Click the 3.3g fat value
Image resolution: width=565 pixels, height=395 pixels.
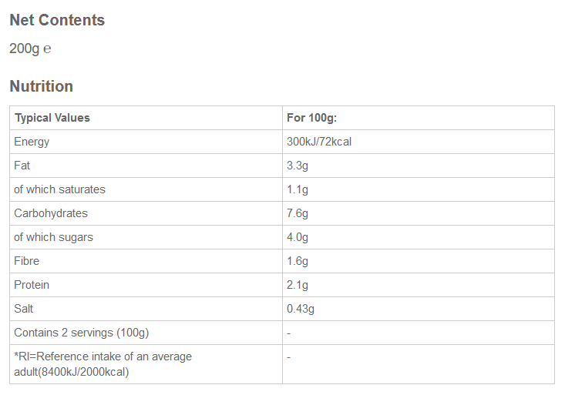[x=298, y=166]
